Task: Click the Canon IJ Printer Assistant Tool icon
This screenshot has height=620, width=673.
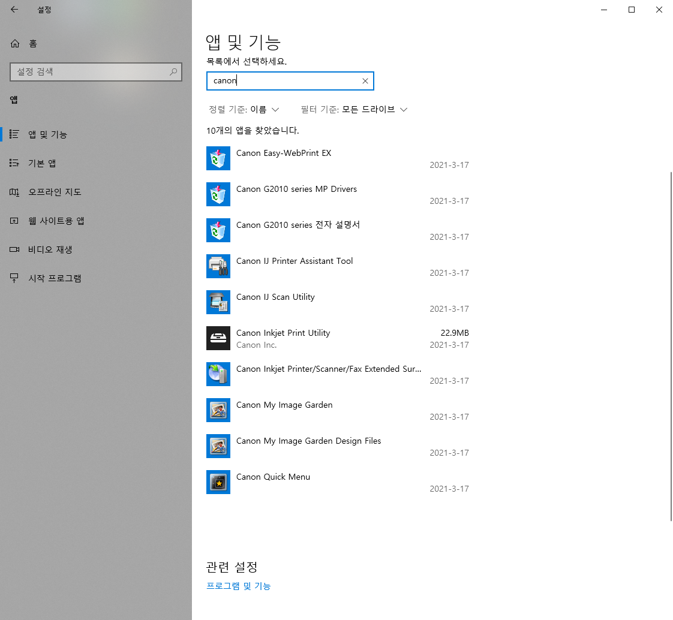Action: pos(218,266)
